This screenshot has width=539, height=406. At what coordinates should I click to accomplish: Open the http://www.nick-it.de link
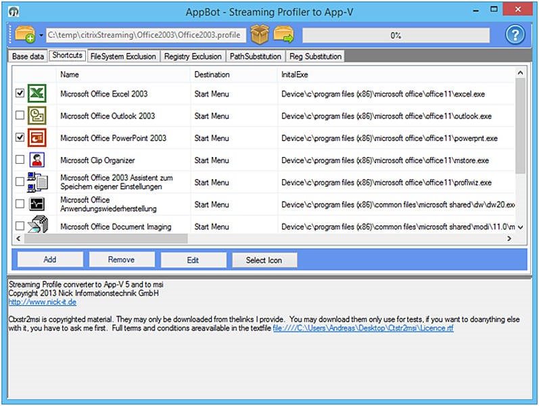click(x=43, y=302)
